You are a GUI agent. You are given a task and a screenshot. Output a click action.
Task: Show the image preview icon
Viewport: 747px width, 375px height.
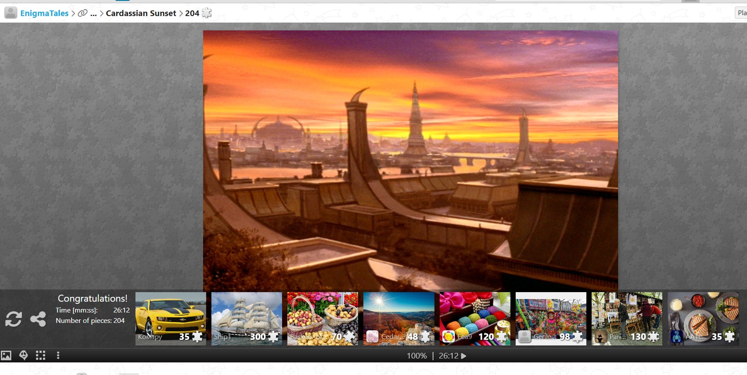pyautogui.click(x=6, y=355)
